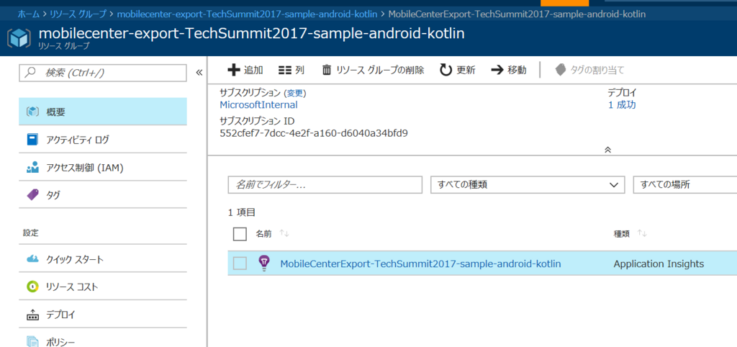The image size is (737, 347).
Task: Click the filter by name (名前でフィルター) field
Action: 325,185
